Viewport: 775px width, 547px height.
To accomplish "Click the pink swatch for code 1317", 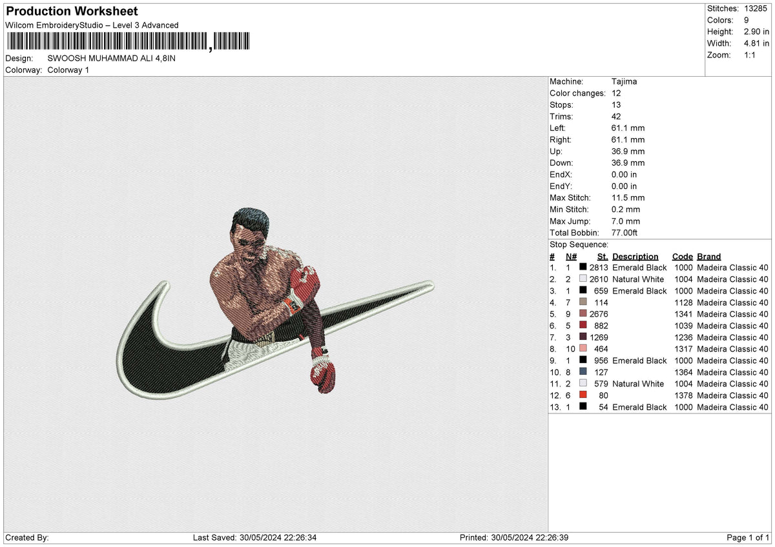I will (583, 349).
